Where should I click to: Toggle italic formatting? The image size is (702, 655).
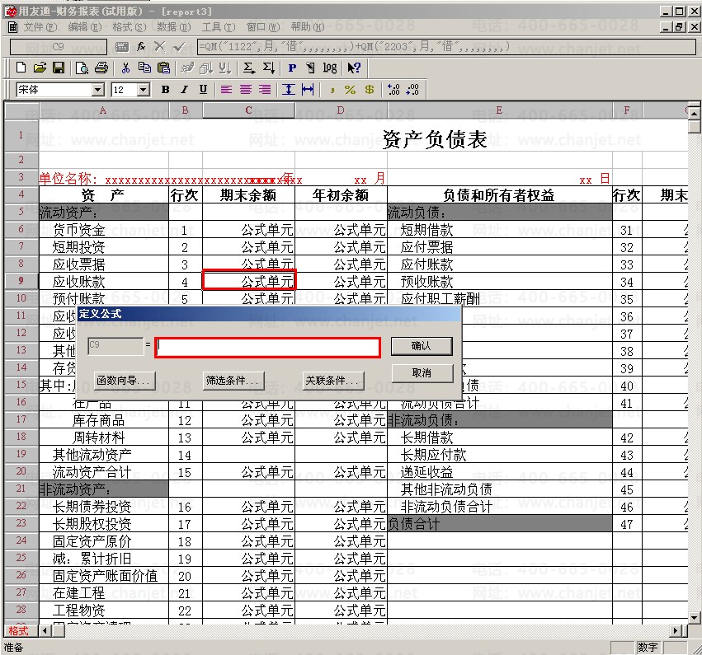[x=183, y=89]
